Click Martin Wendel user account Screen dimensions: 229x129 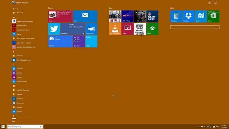pos(20,3)
